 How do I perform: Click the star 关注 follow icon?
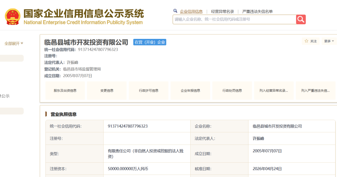point(306,41)
